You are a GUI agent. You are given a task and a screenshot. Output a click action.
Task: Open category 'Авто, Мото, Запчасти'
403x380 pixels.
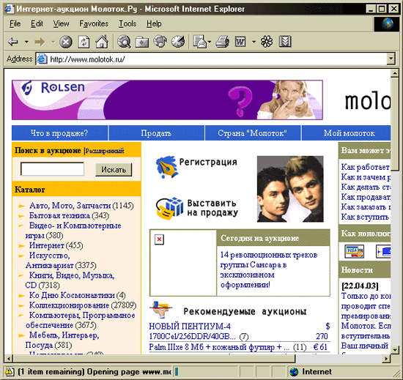point(70,206)
